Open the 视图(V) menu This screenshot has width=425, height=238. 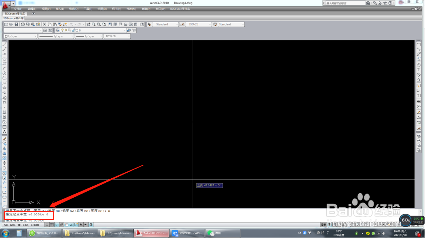click(x=46, y=9)
